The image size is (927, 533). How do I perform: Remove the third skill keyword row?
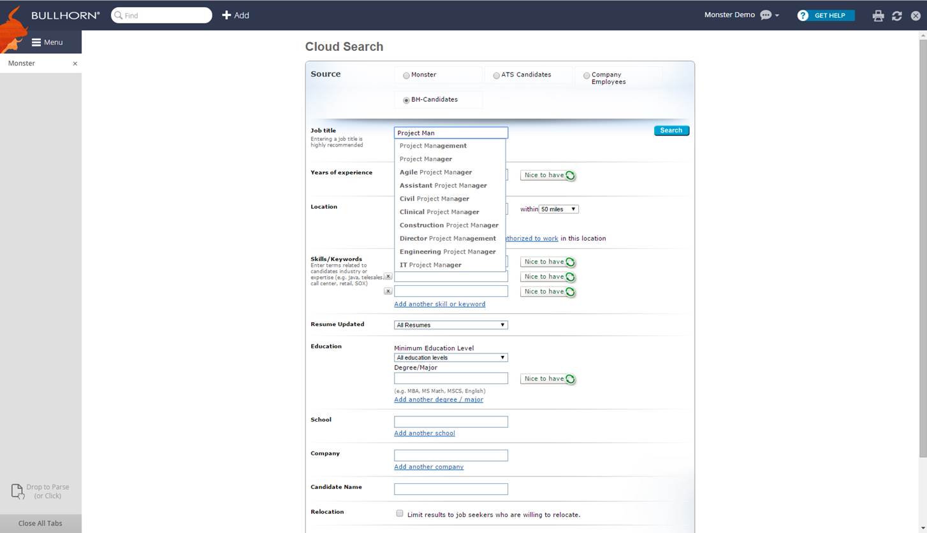(x=388, y=291)
